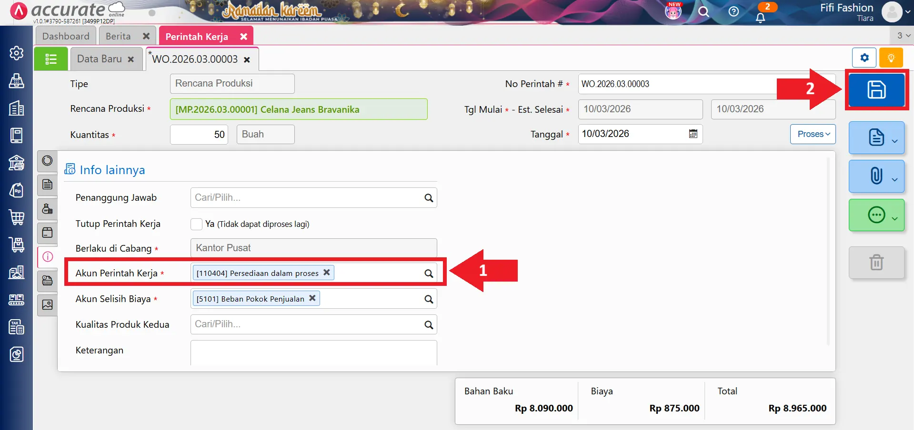Open the blue gear settings button
This screenshot has height=430, width=914.
click(x=864, y=58)
